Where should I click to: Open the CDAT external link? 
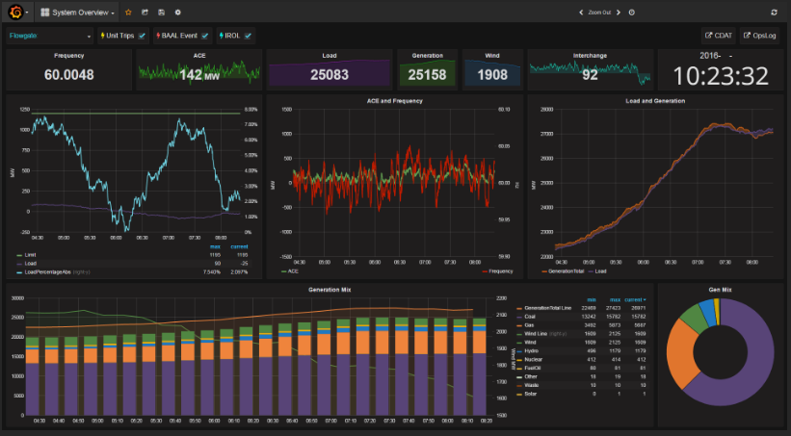pyautogui.click(x=719, y=36)
